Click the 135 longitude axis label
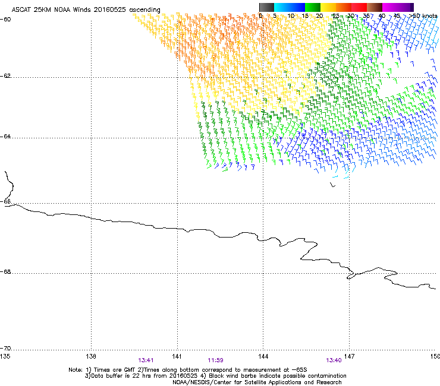Image resolution: width=440 pixels, height=386 pixels. pos(5,356)
